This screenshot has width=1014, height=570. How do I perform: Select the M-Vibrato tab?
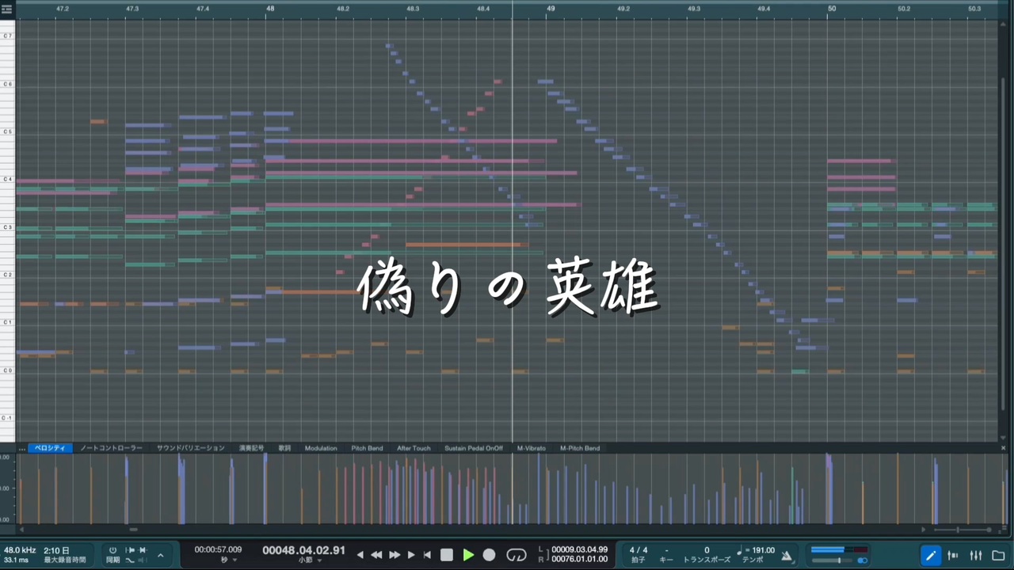(532, 448)
